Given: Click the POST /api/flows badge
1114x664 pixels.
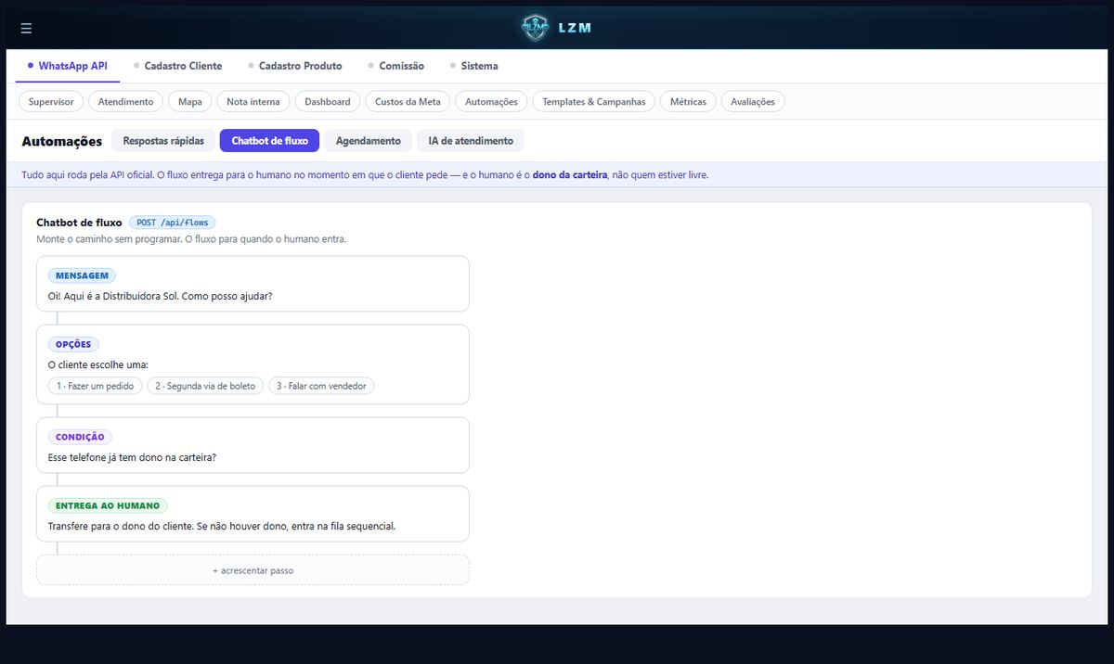Looking at the screenshot, I should pyautogui.click(x=173, y=223).
